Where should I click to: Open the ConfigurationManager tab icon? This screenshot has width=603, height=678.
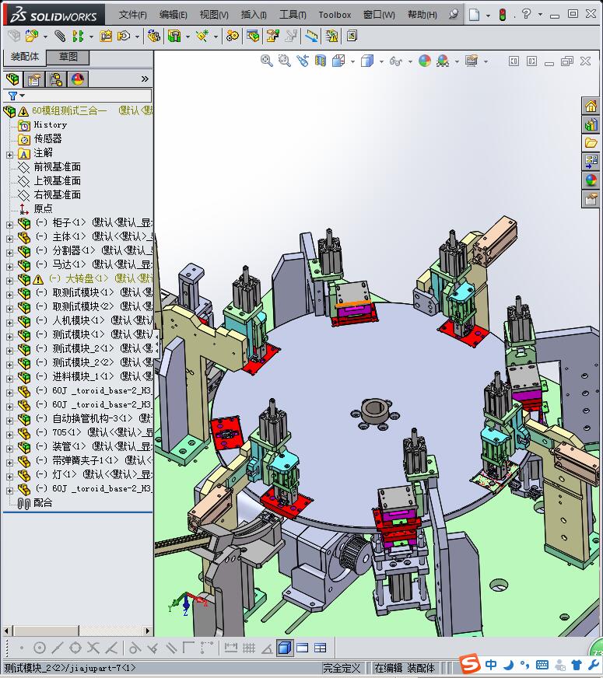(56, 79)
